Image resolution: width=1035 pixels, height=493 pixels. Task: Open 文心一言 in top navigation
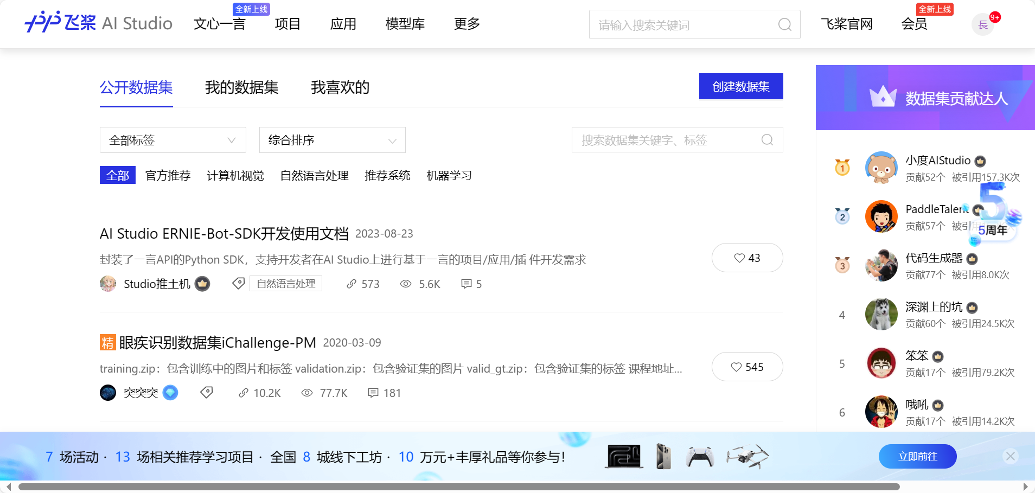220,24
